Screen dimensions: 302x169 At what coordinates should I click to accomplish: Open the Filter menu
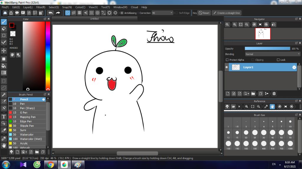tap(41, 7)
